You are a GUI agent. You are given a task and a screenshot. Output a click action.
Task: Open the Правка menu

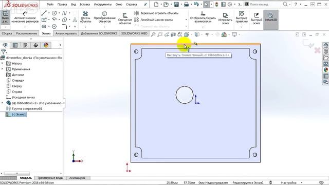tap(62, 4)
